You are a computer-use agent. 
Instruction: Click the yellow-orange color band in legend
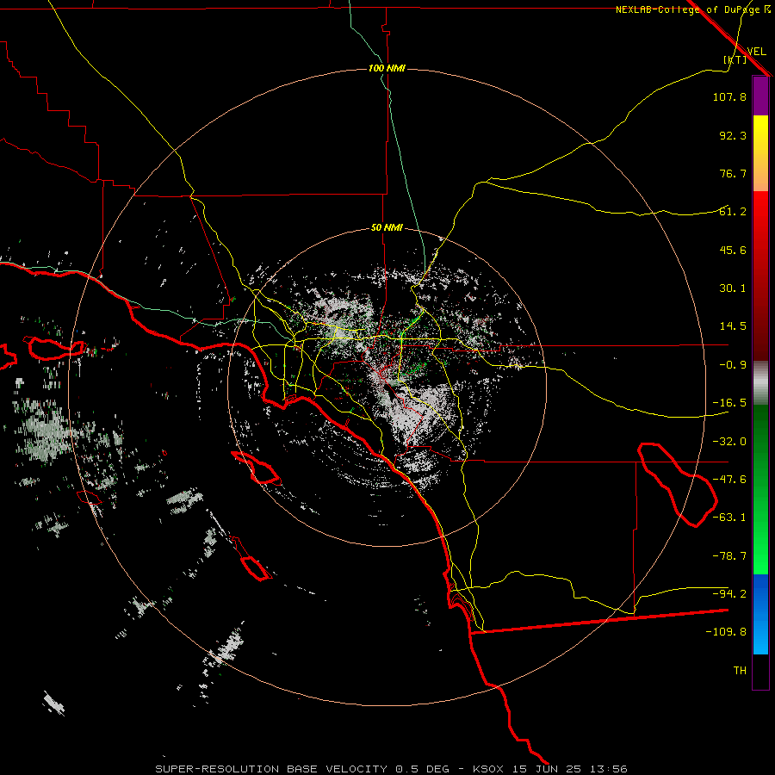coord(760,153)
